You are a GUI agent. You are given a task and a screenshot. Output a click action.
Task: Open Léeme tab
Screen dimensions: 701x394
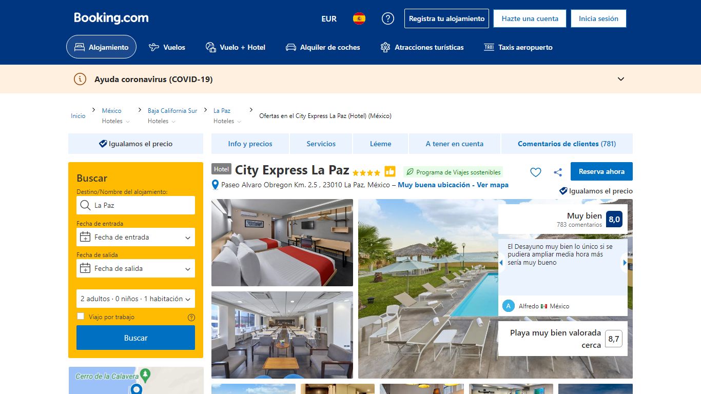381,144
